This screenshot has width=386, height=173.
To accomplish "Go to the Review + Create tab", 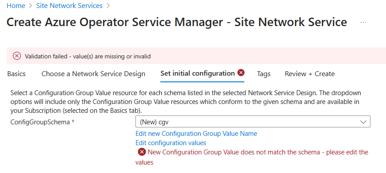I will (310, 74).
